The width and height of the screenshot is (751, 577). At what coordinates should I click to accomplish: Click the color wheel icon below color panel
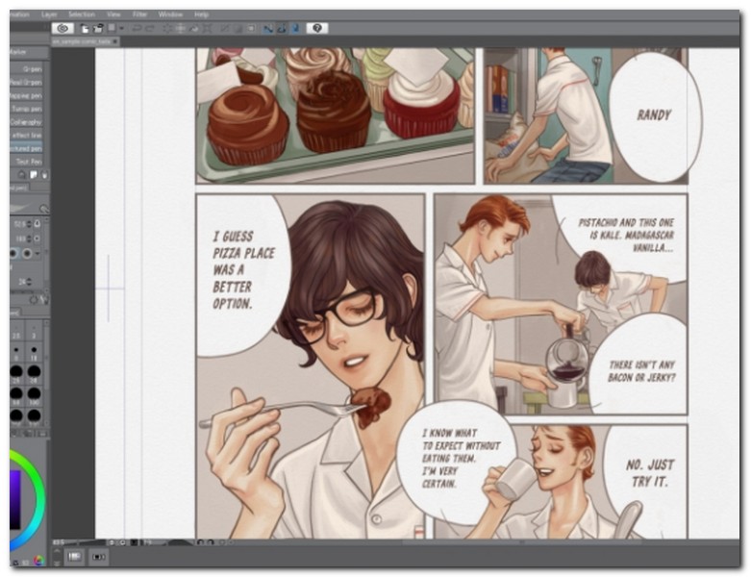click(x=38, y=560)
